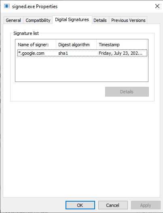The width and height of the screenshot is (163, 213).
Task: Click the Friday, July 23 timestamp cell
Action: click(121, 53)
